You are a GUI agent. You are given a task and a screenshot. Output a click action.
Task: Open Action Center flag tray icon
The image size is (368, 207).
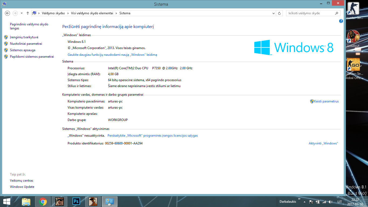click(311, 202)
